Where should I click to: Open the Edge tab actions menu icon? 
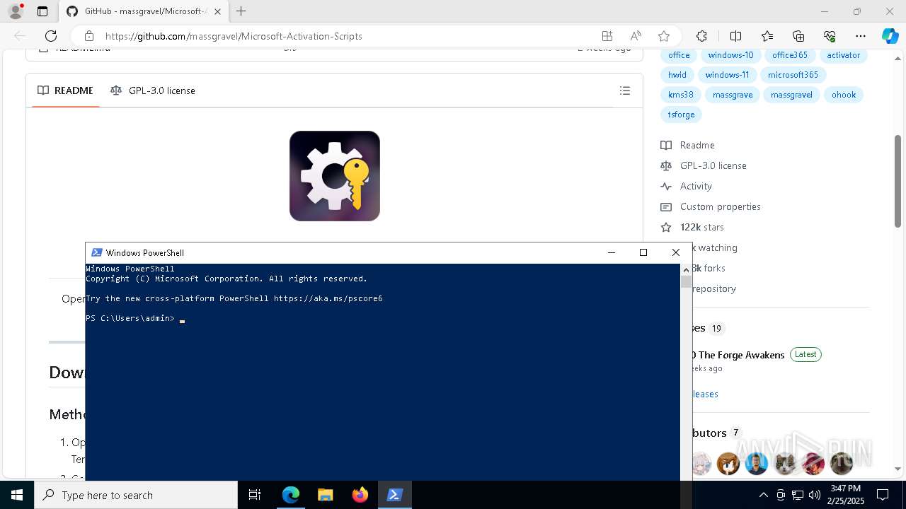click(x=42, y=11)
